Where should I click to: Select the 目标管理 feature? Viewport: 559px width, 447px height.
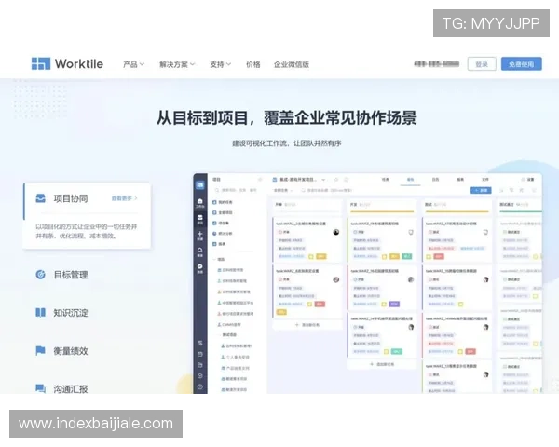pos(62,275)
